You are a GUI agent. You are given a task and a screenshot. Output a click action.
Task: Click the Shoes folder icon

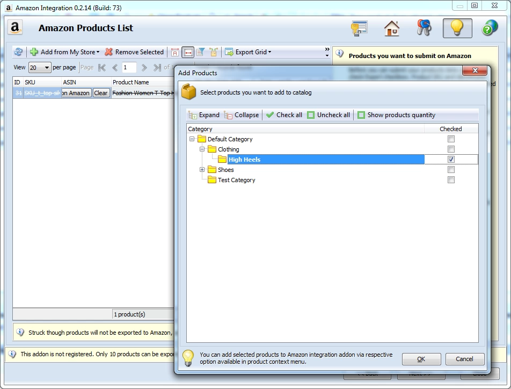coord(212,170)
